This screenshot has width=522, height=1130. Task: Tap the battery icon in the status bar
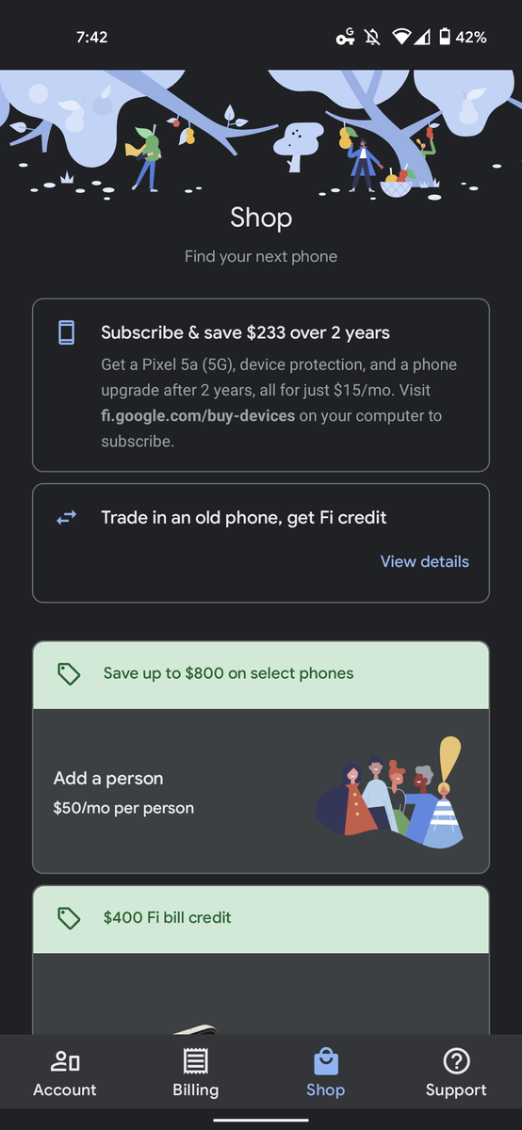[x=443, y=38]
